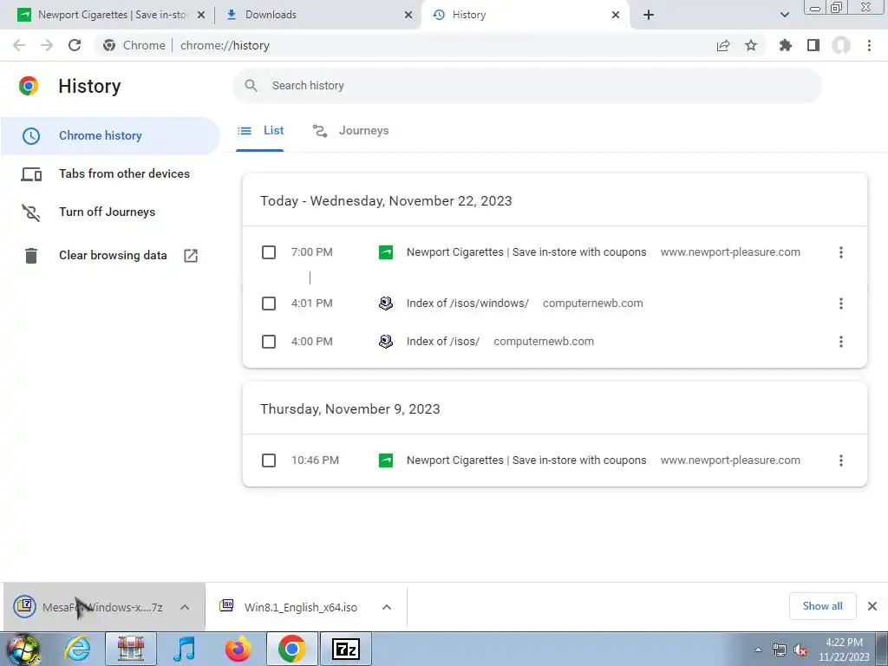Select the 7:00 PM Newport Cigarettes checkbox
The image size is (888, 666).
point(269,252)
